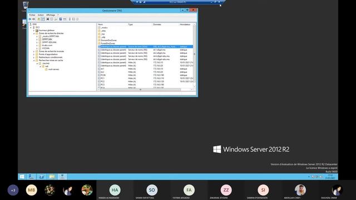Click the Up one level folder icon
356x200 pixels.
tap(39, 19)
